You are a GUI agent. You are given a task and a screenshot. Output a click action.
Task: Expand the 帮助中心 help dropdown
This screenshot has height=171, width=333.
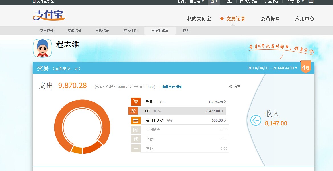[295, 1]
